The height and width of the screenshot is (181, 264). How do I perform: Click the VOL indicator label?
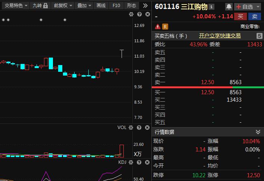pos(122,128)
